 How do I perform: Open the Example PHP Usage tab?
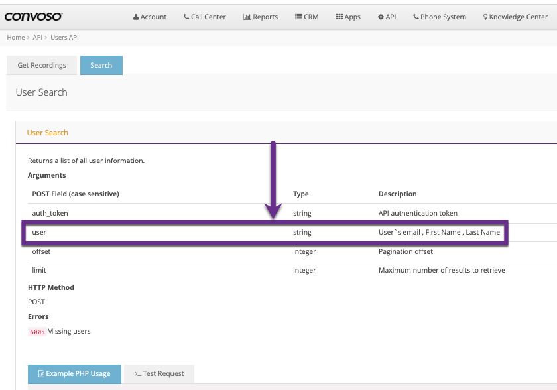(74, 373)
